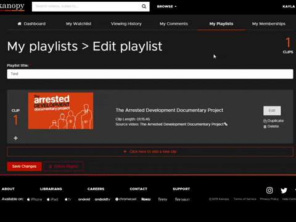Click the tag icon after source video title
The height and width of the screenshot is (222, 296).
226,124
